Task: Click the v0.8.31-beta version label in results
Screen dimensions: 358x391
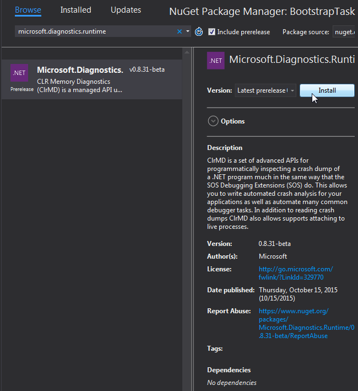Action: click(x=147, y=69)
